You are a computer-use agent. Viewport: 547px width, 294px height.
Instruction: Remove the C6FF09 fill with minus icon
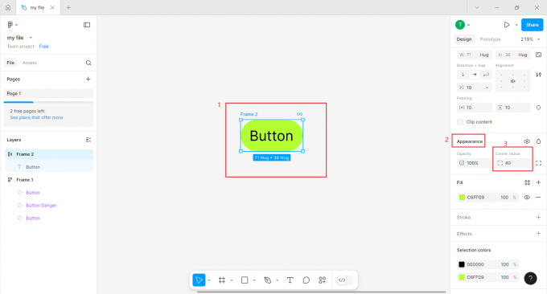click(538, 197)
